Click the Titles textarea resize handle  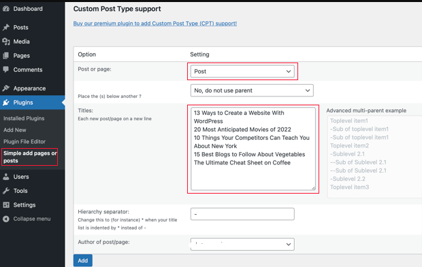pos(313,188)
